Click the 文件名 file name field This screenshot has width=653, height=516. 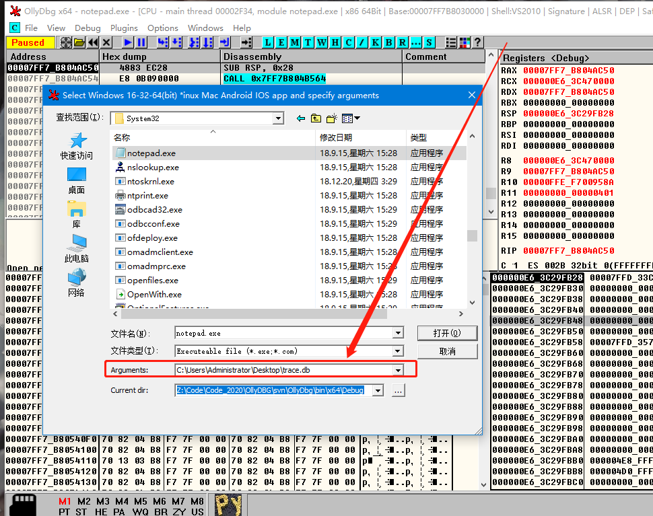(284, 333)
